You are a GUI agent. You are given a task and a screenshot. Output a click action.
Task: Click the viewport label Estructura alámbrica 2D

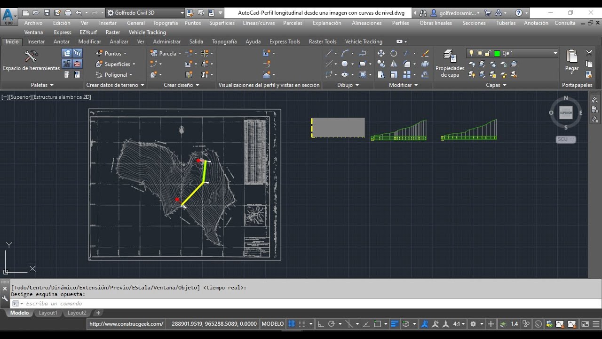tap(62, 97)
